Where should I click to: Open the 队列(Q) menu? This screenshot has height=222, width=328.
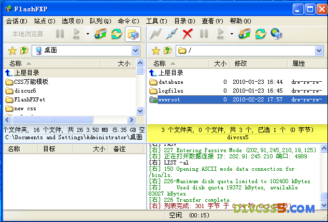click(101, 21)
